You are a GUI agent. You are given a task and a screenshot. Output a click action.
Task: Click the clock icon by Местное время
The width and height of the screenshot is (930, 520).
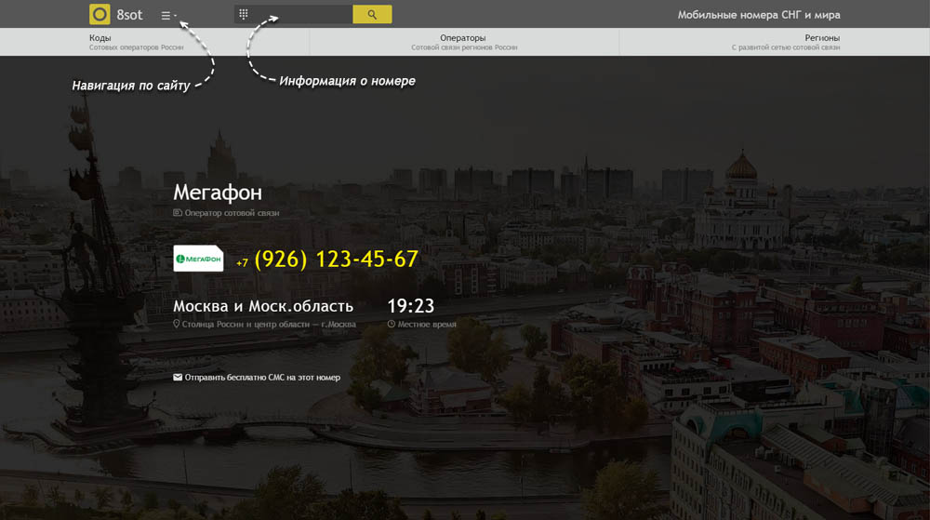391,324
